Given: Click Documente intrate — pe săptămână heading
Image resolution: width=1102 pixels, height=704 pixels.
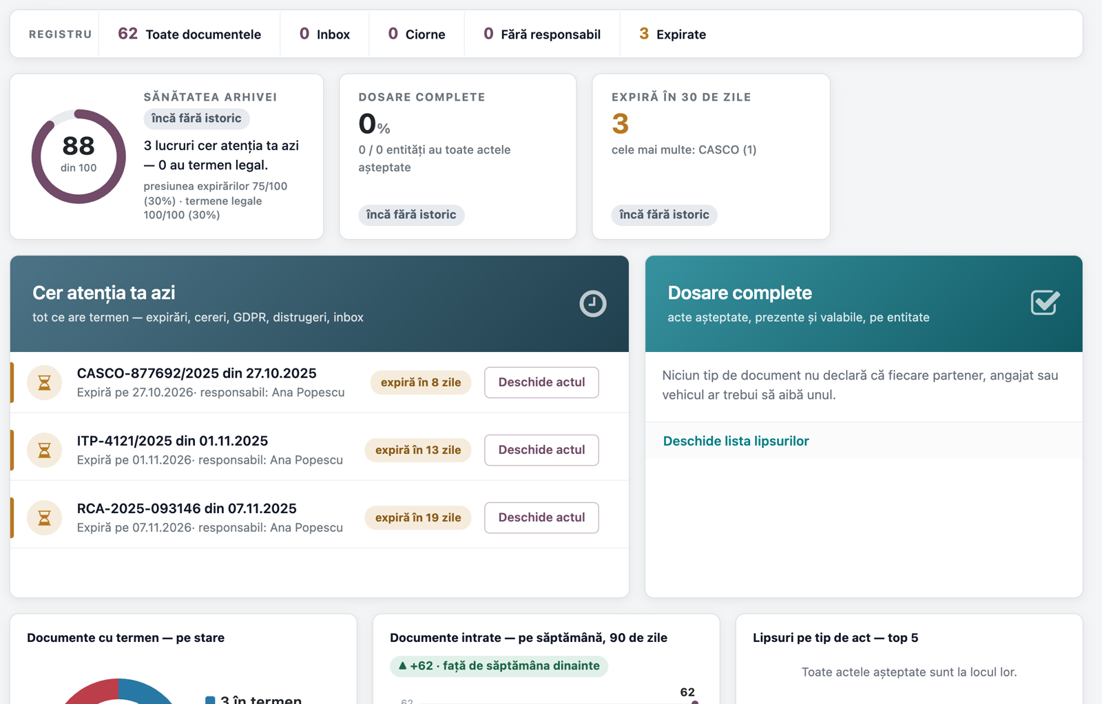Looking at the screenshot, I should coord(528,638).
